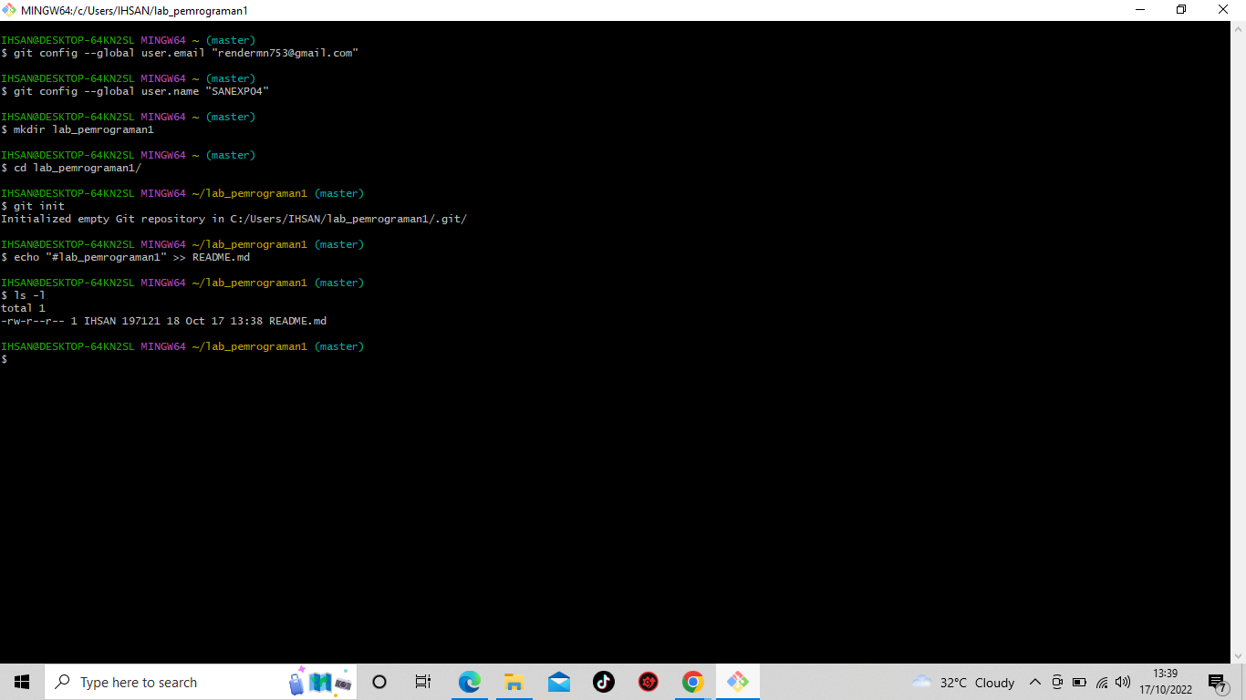Screen dimensions: 1246x700
Task: Open the volume slider from the speaker icon
Action: pos(1122,682)
